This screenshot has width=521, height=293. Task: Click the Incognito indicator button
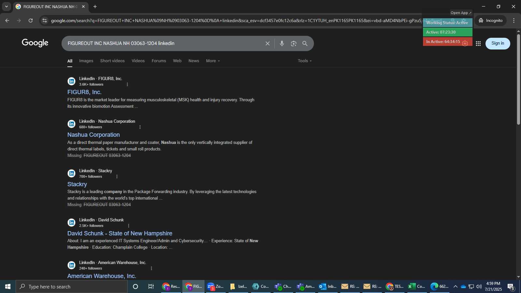(x=491, y=21)
